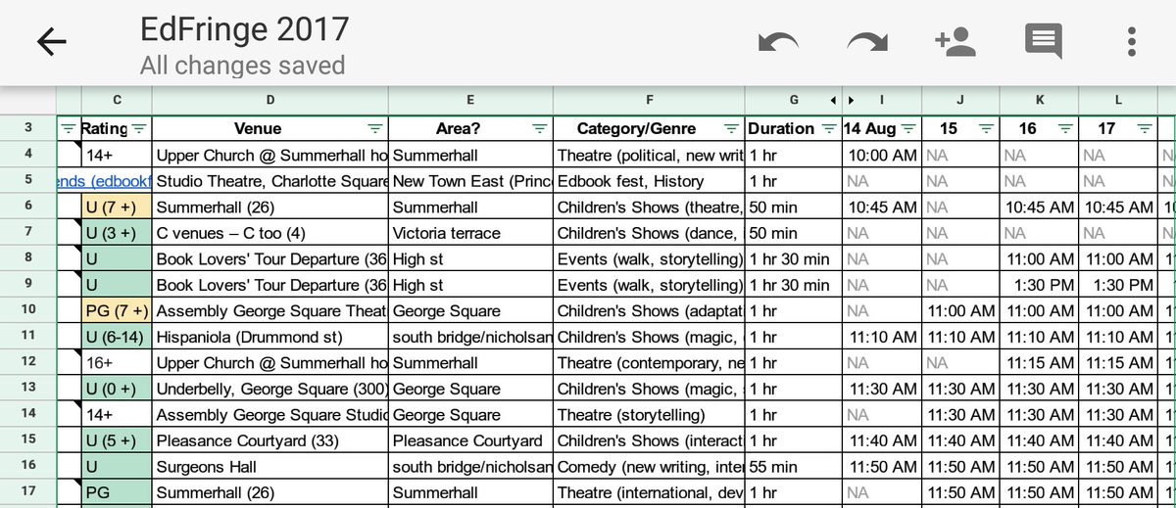
Task: Select column F header
Action: 649,100
